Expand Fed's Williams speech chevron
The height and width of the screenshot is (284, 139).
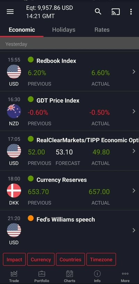[x=134, y=230]
